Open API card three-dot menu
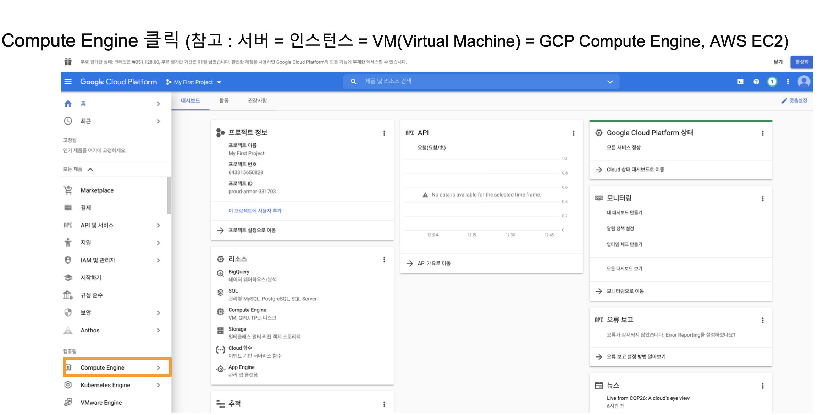Viewport: 840px width, 415px height. pos(573,133)
